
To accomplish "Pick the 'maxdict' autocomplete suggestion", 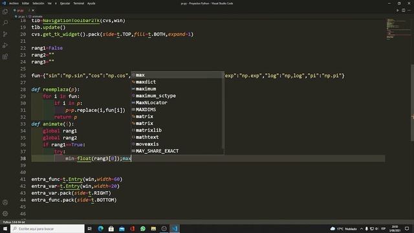I will (177, 82).
